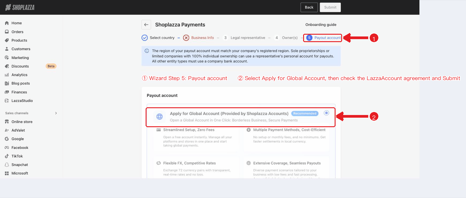466x198 pixels.
Task: Click the Online store shop icon
Action: coord(7,122)
